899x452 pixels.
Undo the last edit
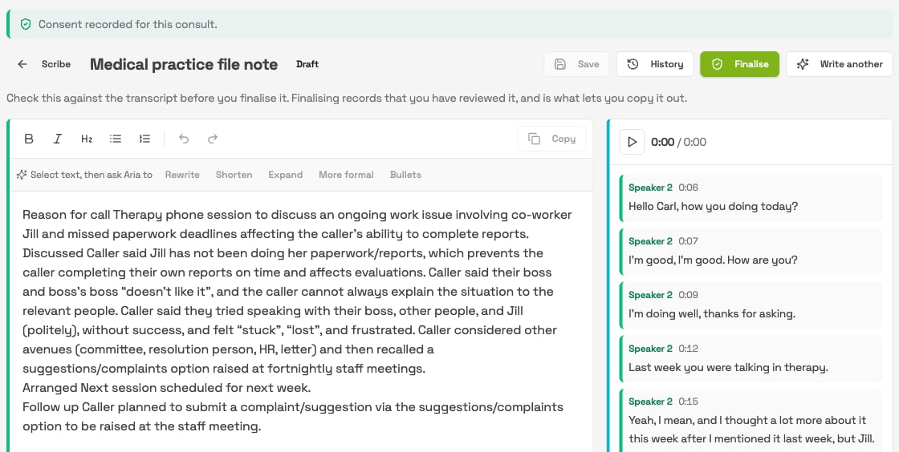[x=184, y=139]
